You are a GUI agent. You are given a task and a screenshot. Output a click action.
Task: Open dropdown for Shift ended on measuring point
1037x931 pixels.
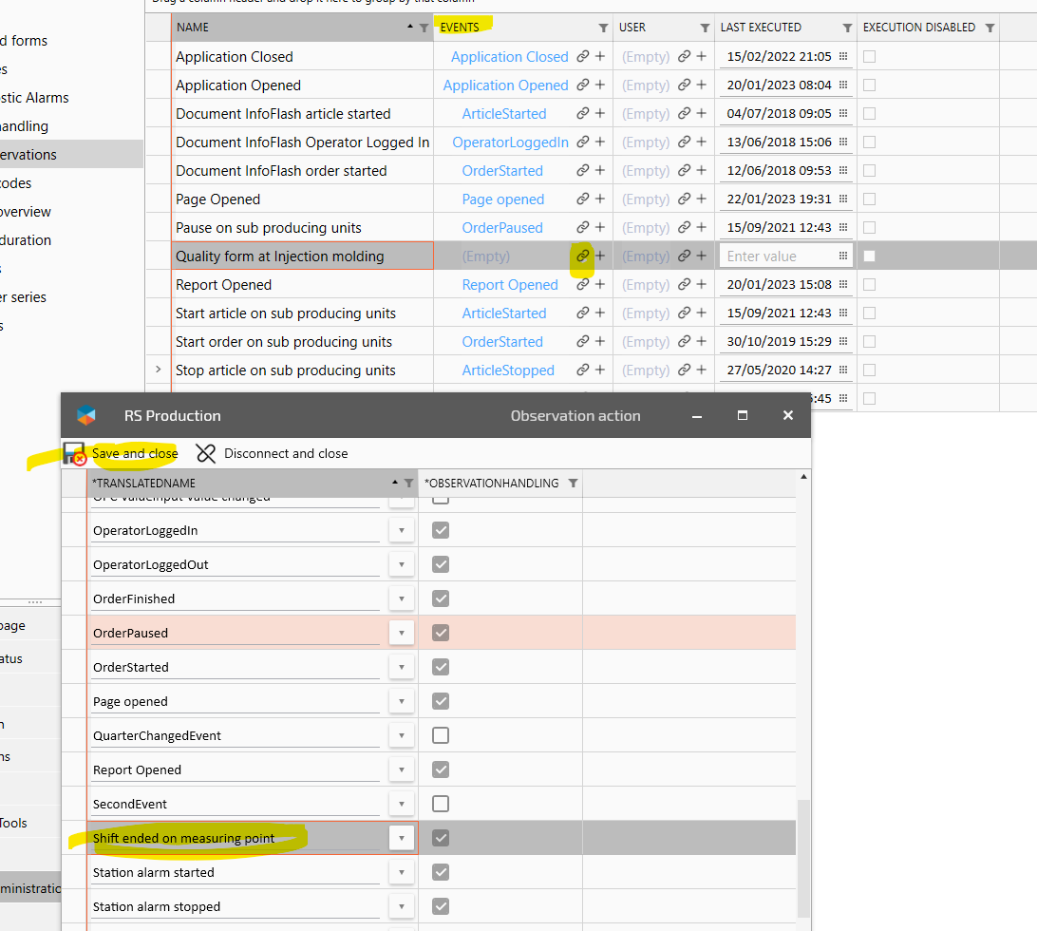tap(402, 838)
